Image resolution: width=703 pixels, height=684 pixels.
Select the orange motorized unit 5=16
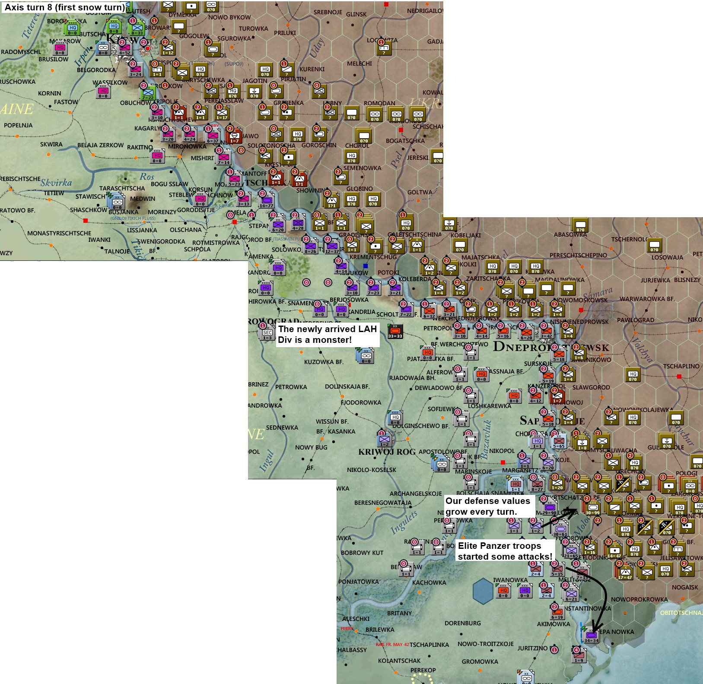coord(503,331)
